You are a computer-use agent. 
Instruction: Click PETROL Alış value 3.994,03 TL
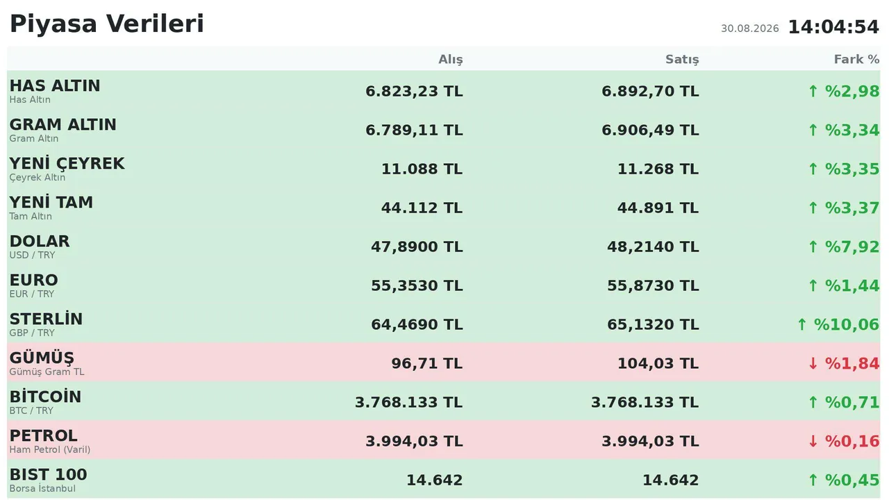tap(415, 441)
